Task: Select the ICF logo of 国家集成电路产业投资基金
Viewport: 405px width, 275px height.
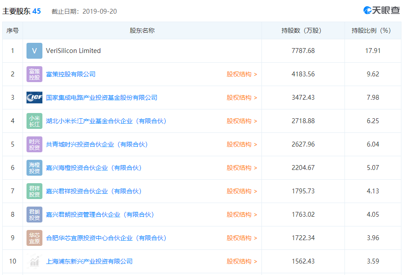Action: pyautogui.click(x=34, y=97)
